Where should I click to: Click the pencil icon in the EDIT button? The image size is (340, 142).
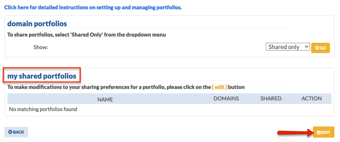click(318, 132)
